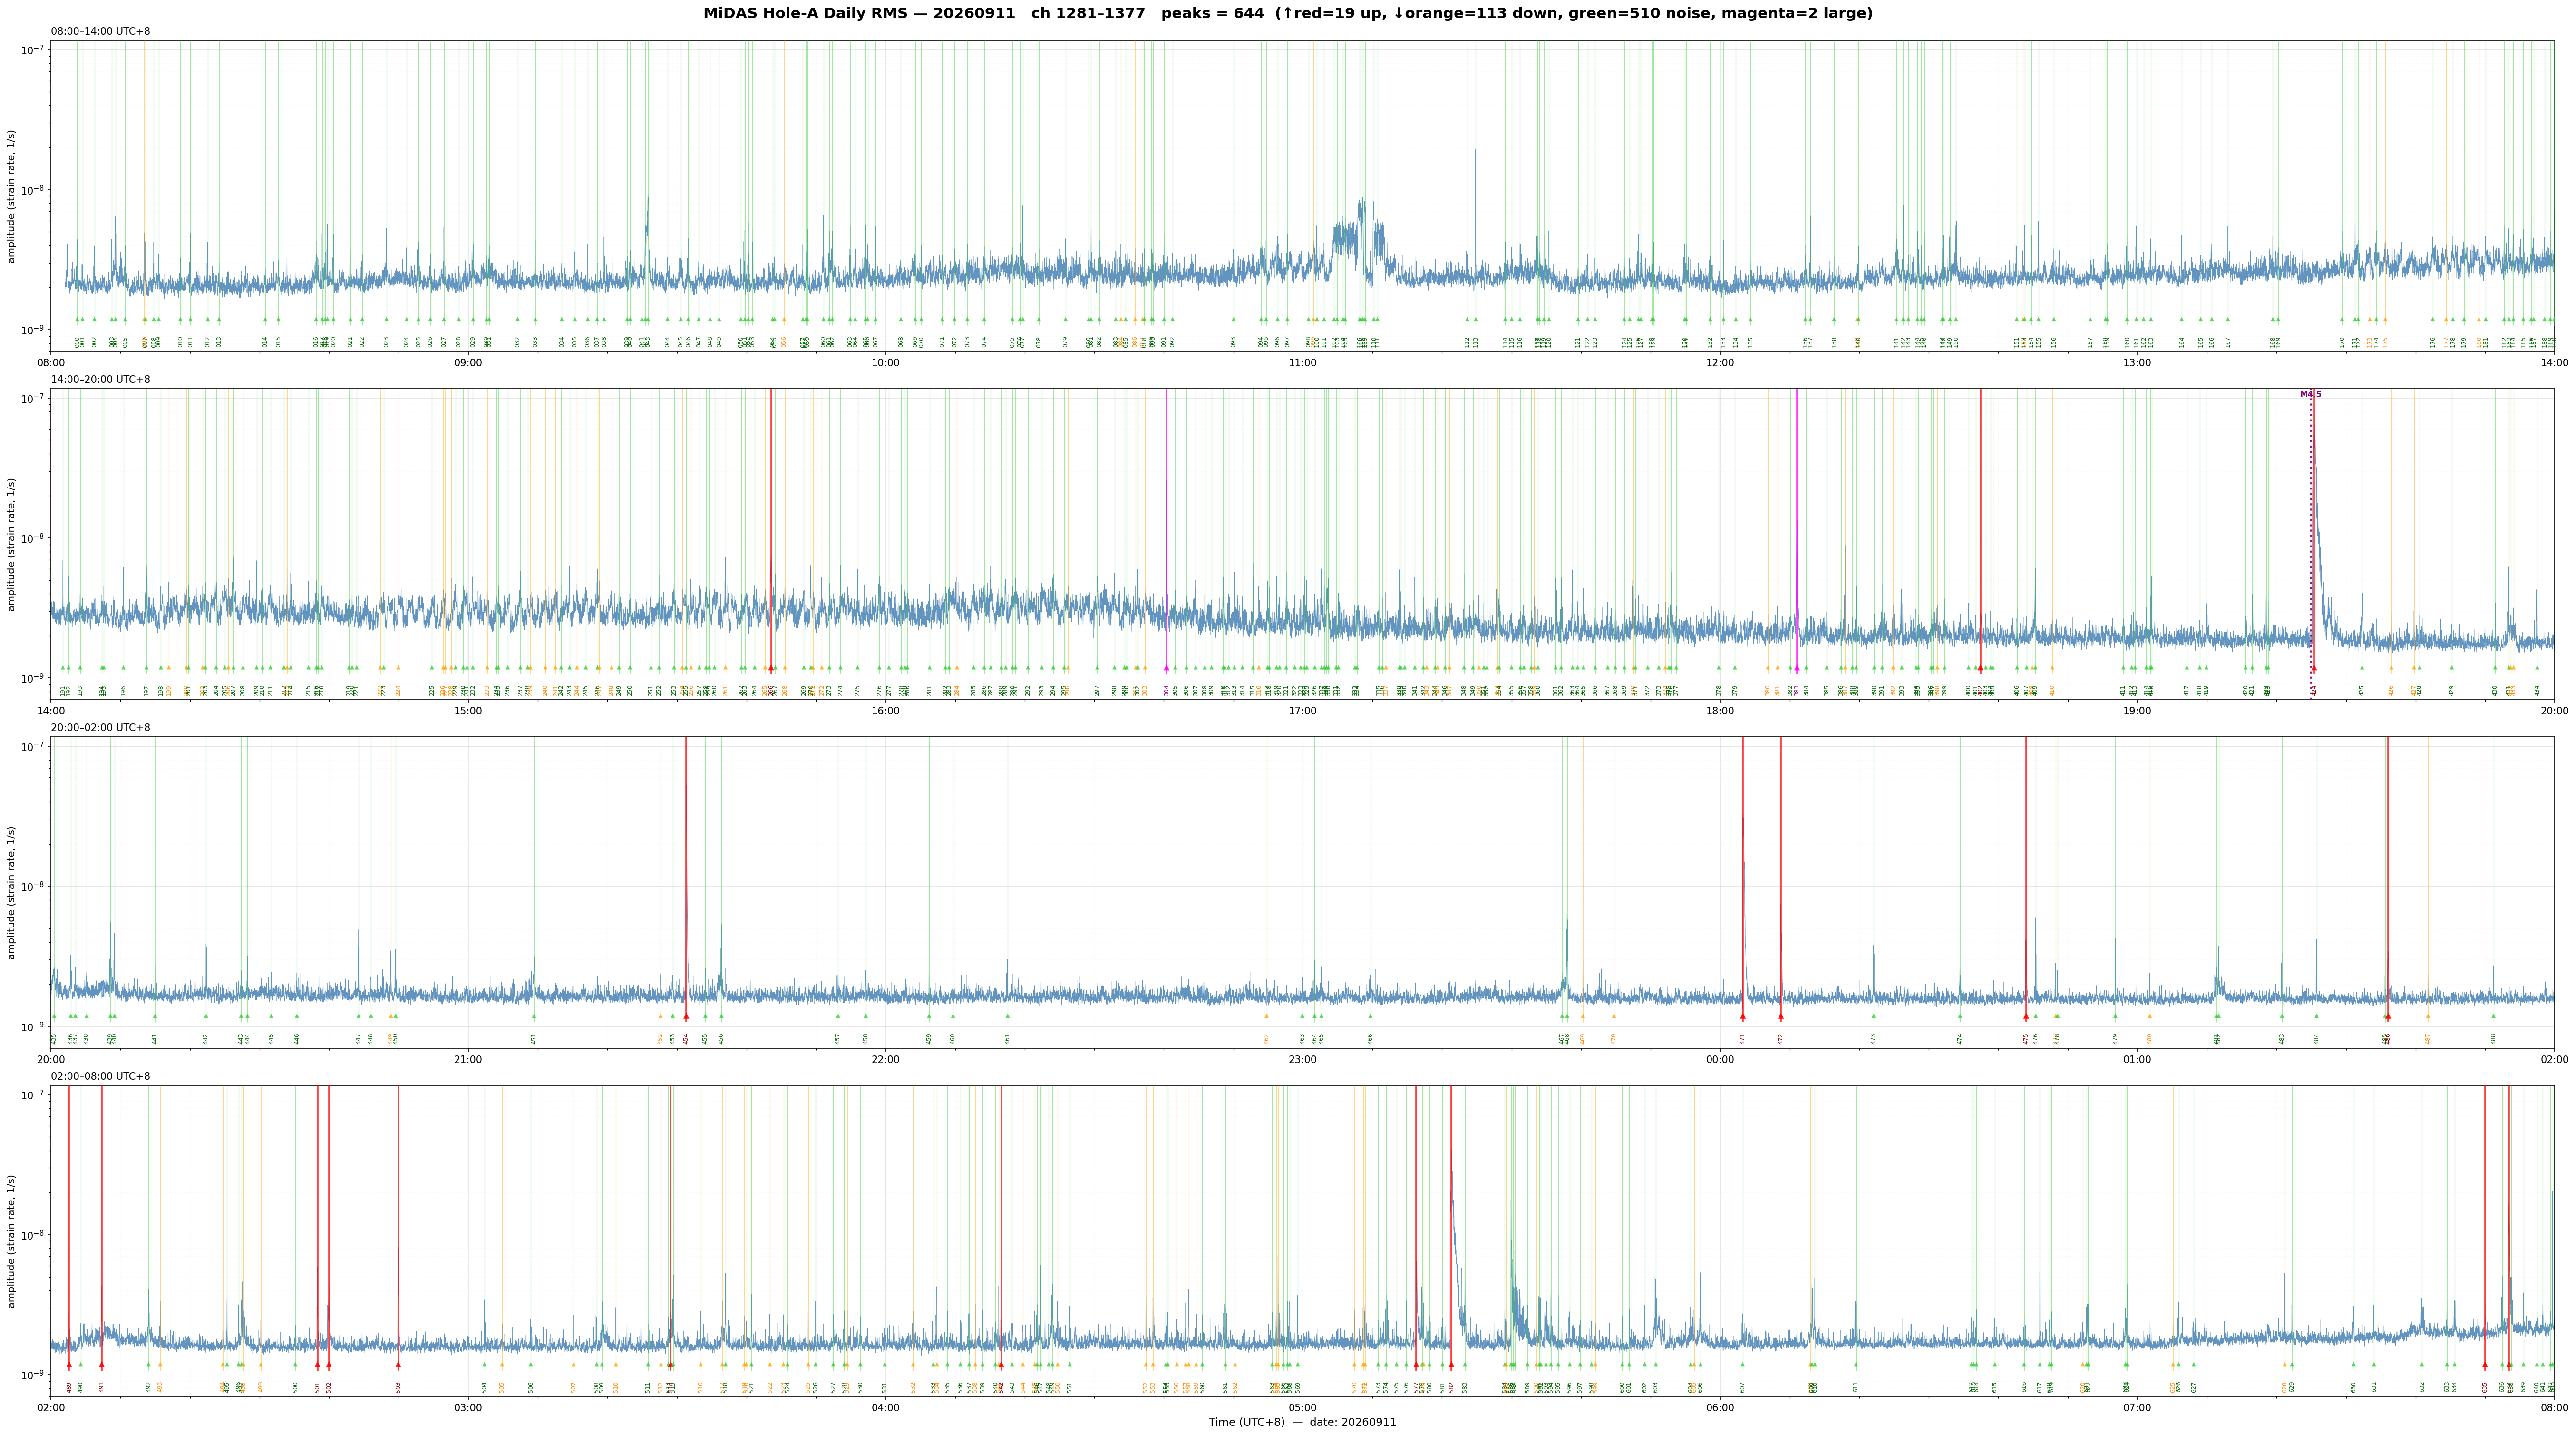Select the orange peak number label "499"

coord(261,1388)
